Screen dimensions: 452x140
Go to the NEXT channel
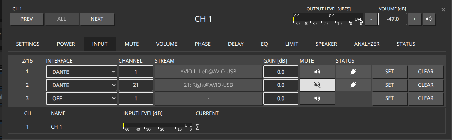97,19
